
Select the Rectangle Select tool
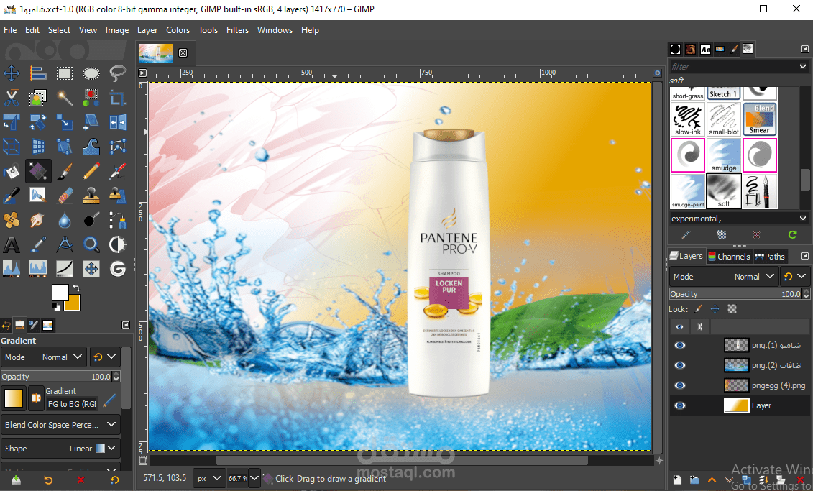tap(64, 73)
